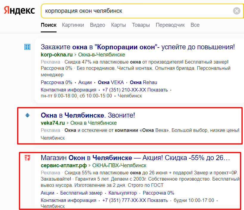Click the Yandex logo
The image size is (244, 210).
pyautogui.click(x=19, y=11)
